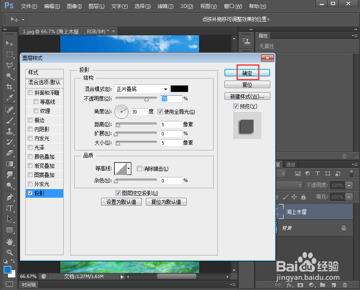Viewport: 360px width, 290px height.
Task: Open the layers panel flyout menu
Action: [355, 164]
